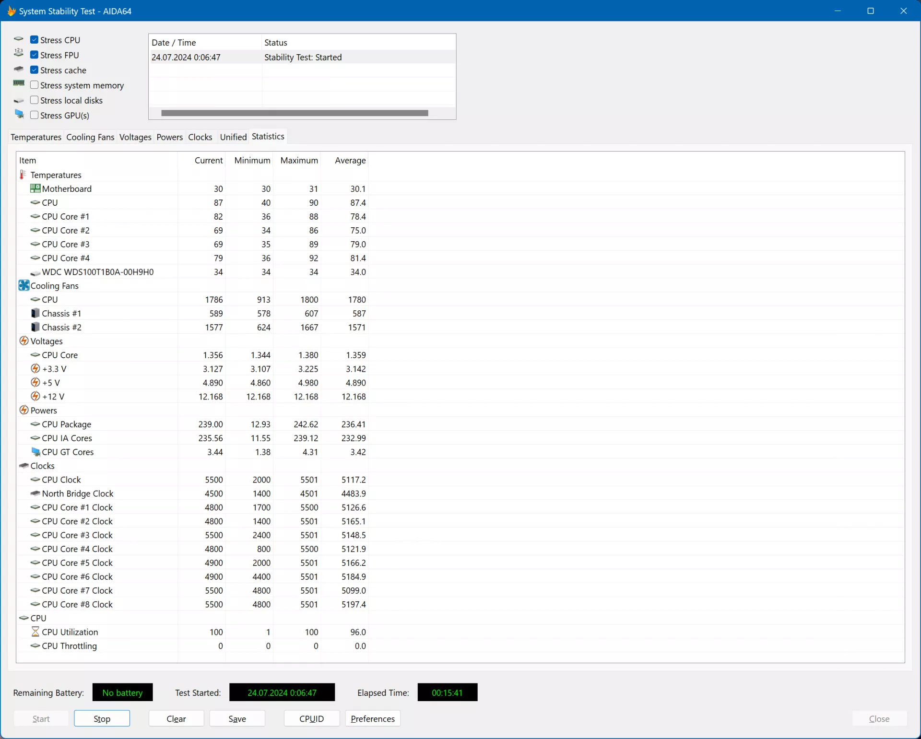
Task: Click the Test Started timestamp display
Action: [282, 692]
